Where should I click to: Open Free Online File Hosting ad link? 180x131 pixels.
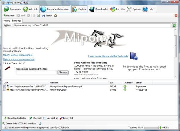(91, 63)
